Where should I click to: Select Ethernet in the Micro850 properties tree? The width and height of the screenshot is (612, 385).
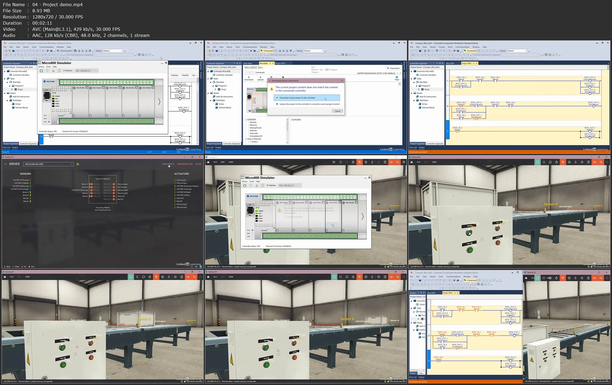(x=253, y=131)
